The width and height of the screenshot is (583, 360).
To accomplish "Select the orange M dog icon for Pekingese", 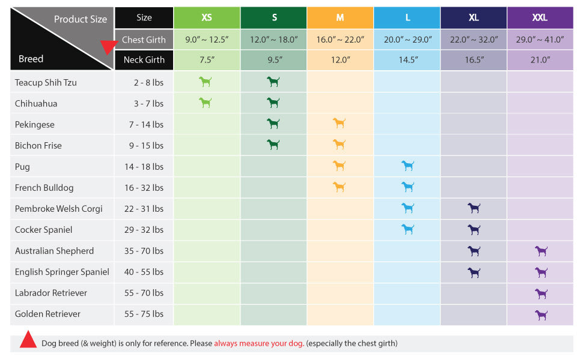I will 340,124.
